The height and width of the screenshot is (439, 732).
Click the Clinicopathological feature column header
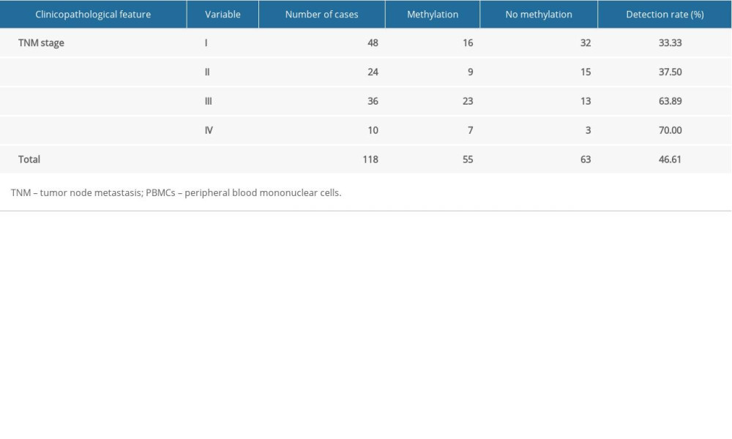point(93,15)
